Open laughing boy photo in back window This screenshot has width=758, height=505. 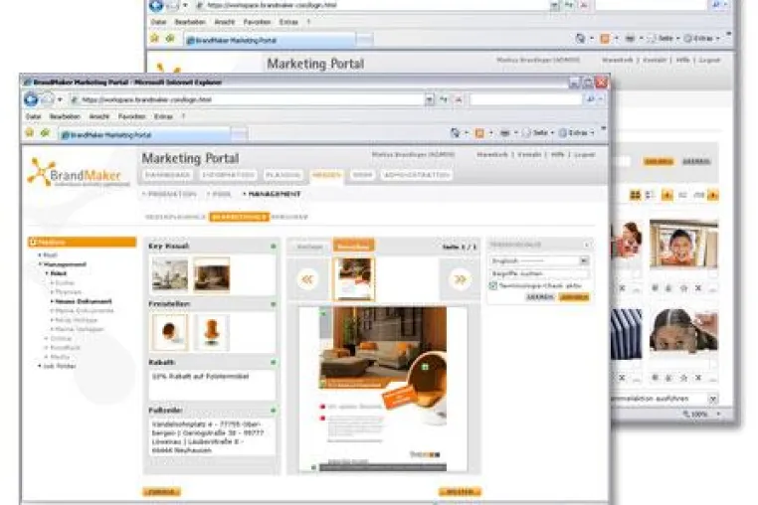(683, 244)
